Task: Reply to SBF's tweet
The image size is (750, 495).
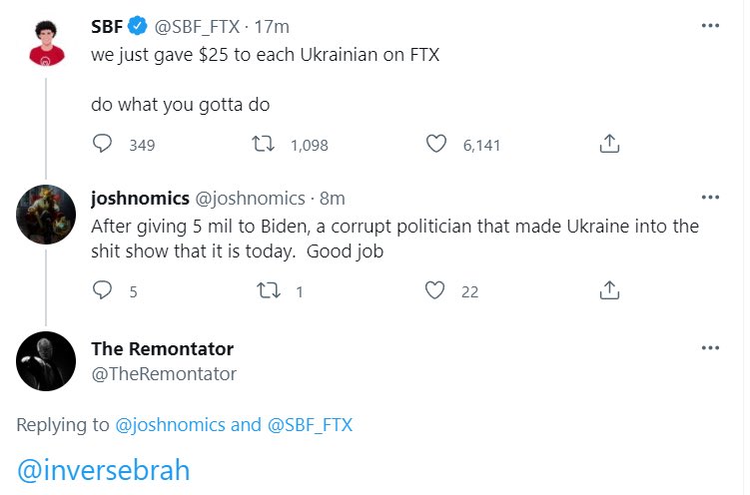Action: (x=102, y=144)
